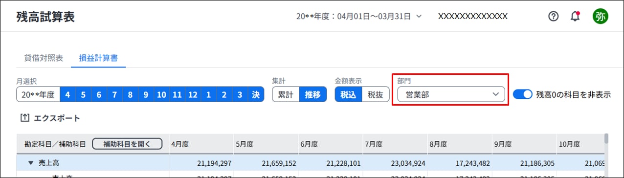This screenshot has width=624, height=178.
Task: Click the export arrow icon beside エクスポート
Action: [24, 118]
